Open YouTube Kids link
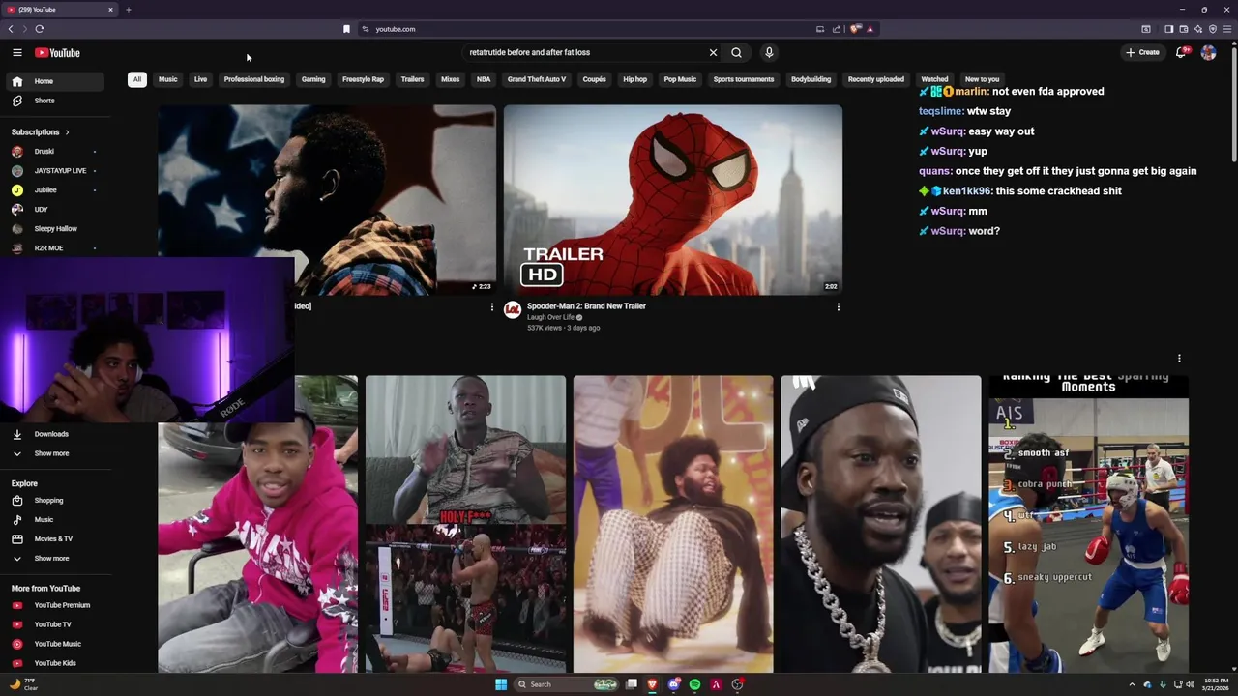Image resolution: width=1238 pixels, height=696 pixels. coord(54,663)
